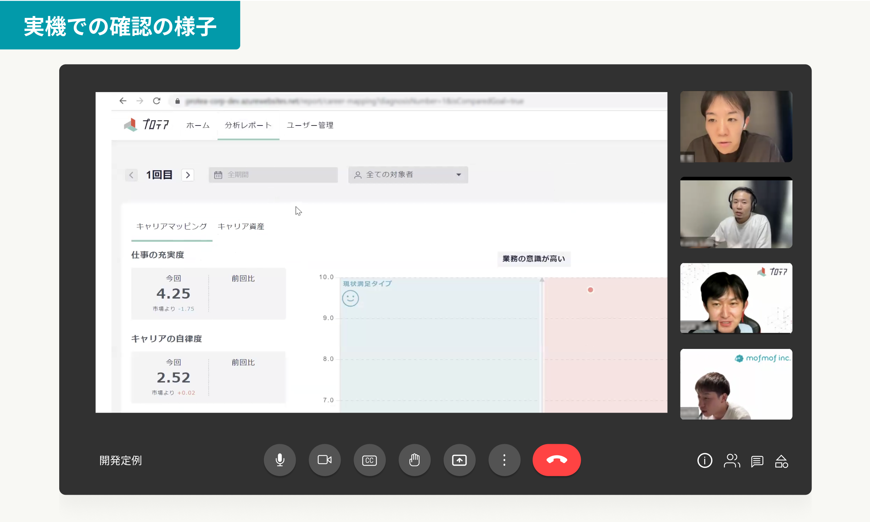Hang up with the red end-call button

tap(556, 460)
